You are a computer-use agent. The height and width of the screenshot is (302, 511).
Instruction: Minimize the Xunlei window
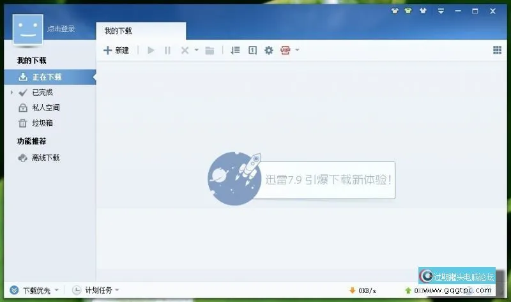458,11
